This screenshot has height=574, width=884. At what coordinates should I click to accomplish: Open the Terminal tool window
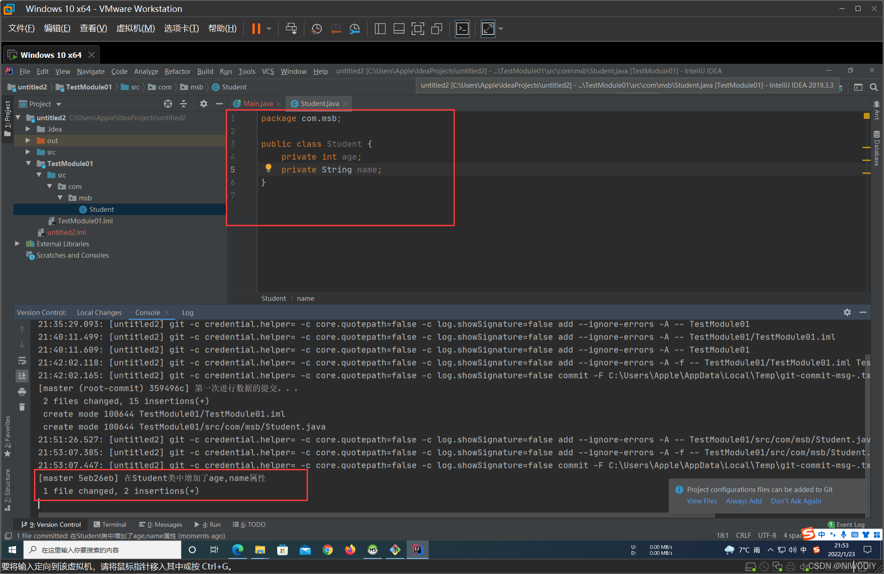pos(110,524)
